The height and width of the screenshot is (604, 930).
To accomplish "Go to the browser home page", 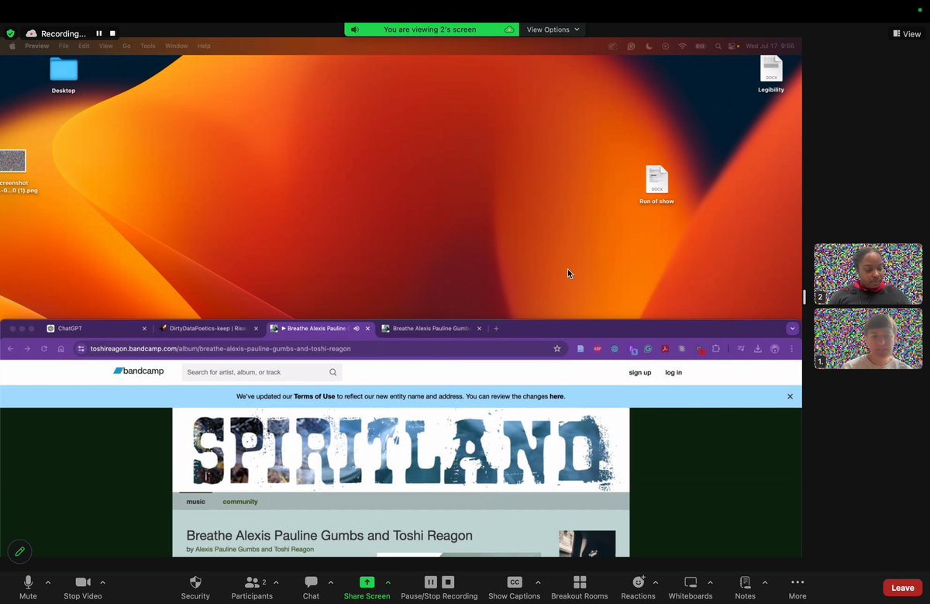I will (61, 349).
